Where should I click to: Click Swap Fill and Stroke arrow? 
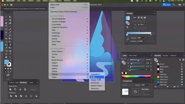pos(11,60)
